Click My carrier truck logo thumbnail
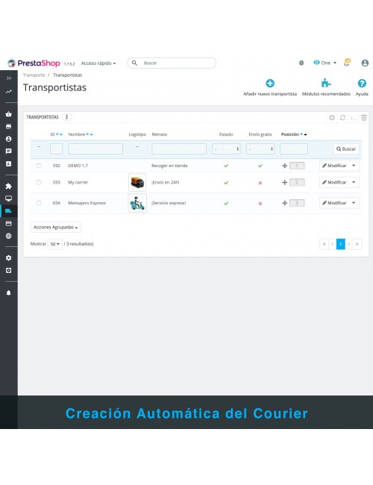The height and width of the screenshot is (485, 373). [137, 183]
